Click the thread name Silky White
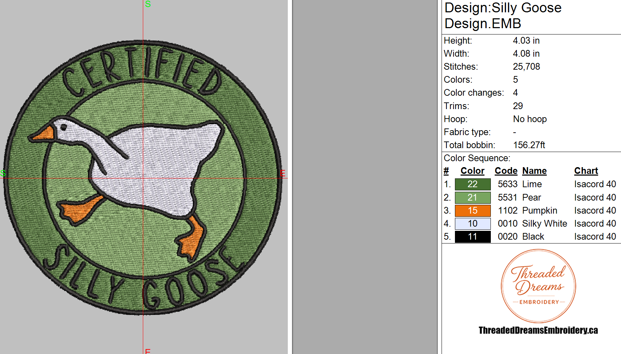The height and width of the screenshot is (354, 621). 545,223
